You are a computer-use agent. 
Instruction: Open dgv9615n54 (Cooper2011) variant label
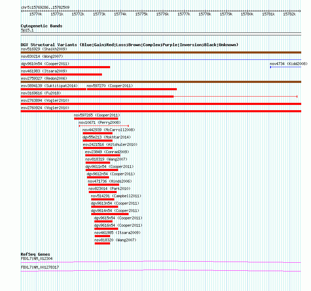click(118, 218)
